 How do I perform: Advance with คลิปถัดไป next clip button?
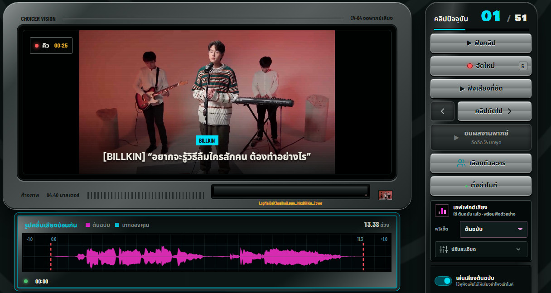(x=494, y=111)
